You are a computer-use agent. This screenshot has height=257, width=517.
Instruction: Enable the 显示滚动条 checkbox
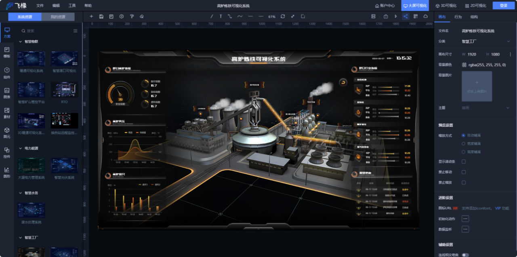464,162
